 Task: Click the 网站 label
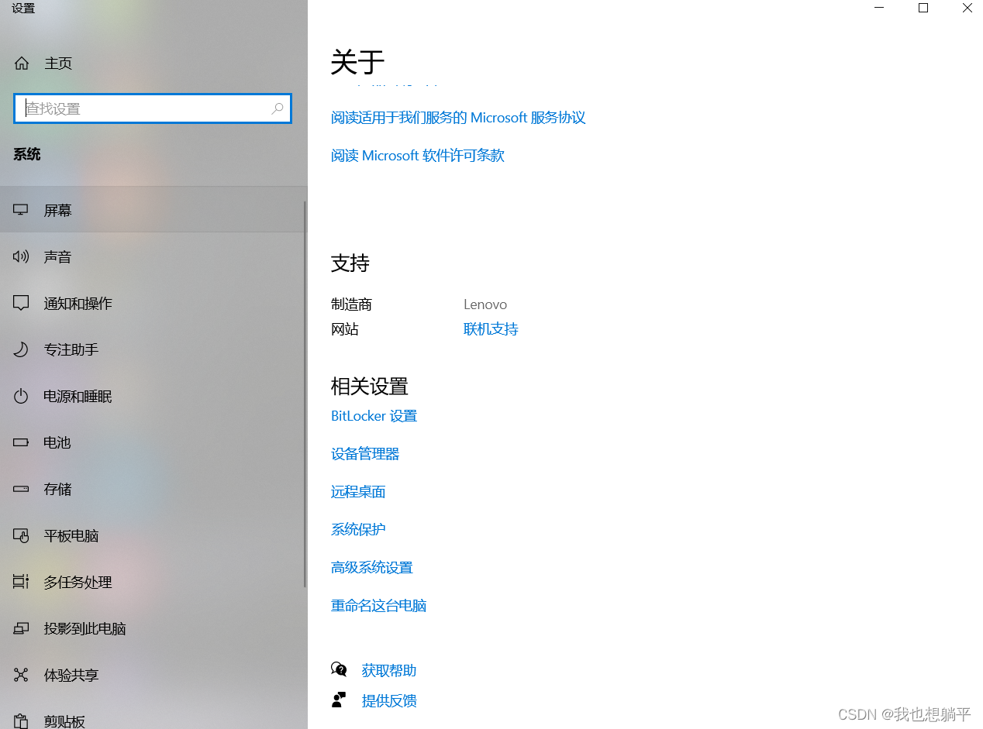(x=345, y=329)
